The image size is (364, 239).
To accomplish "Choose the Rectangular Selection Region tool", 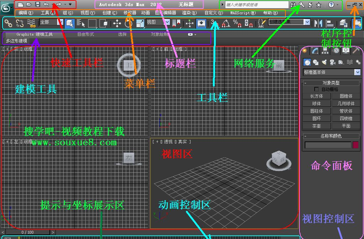I will click(x=92, y=23).
